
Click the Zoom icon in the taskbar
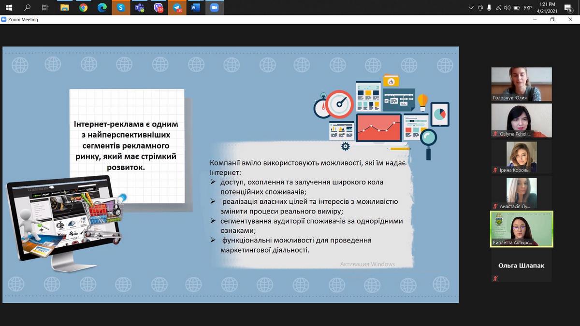[215, 8]
